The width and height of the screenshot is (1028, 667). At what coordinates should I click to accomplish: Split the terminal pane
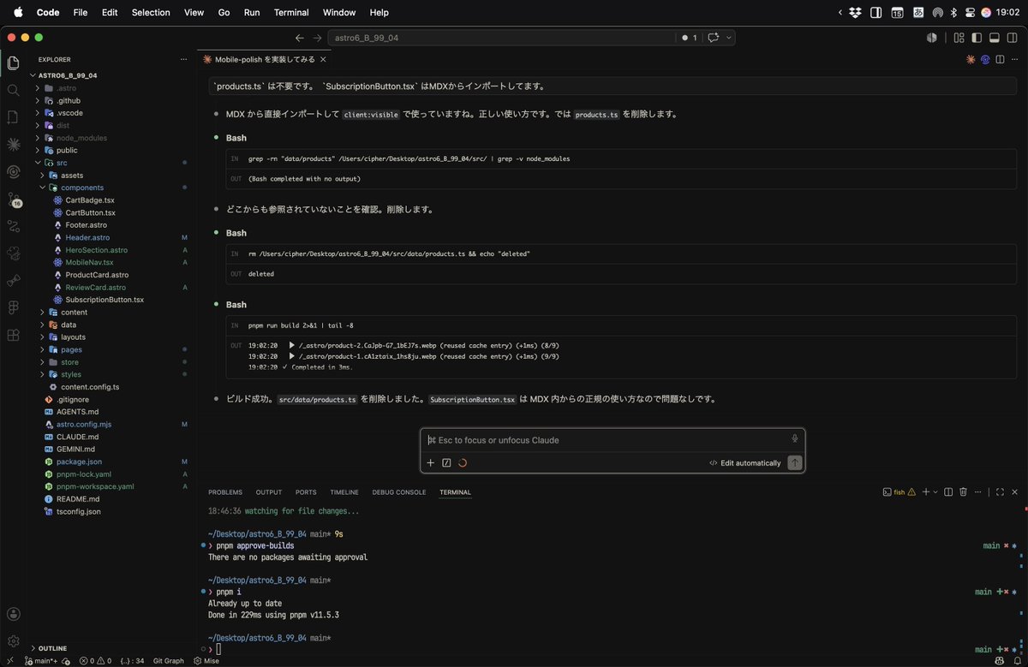coord(948,491)
